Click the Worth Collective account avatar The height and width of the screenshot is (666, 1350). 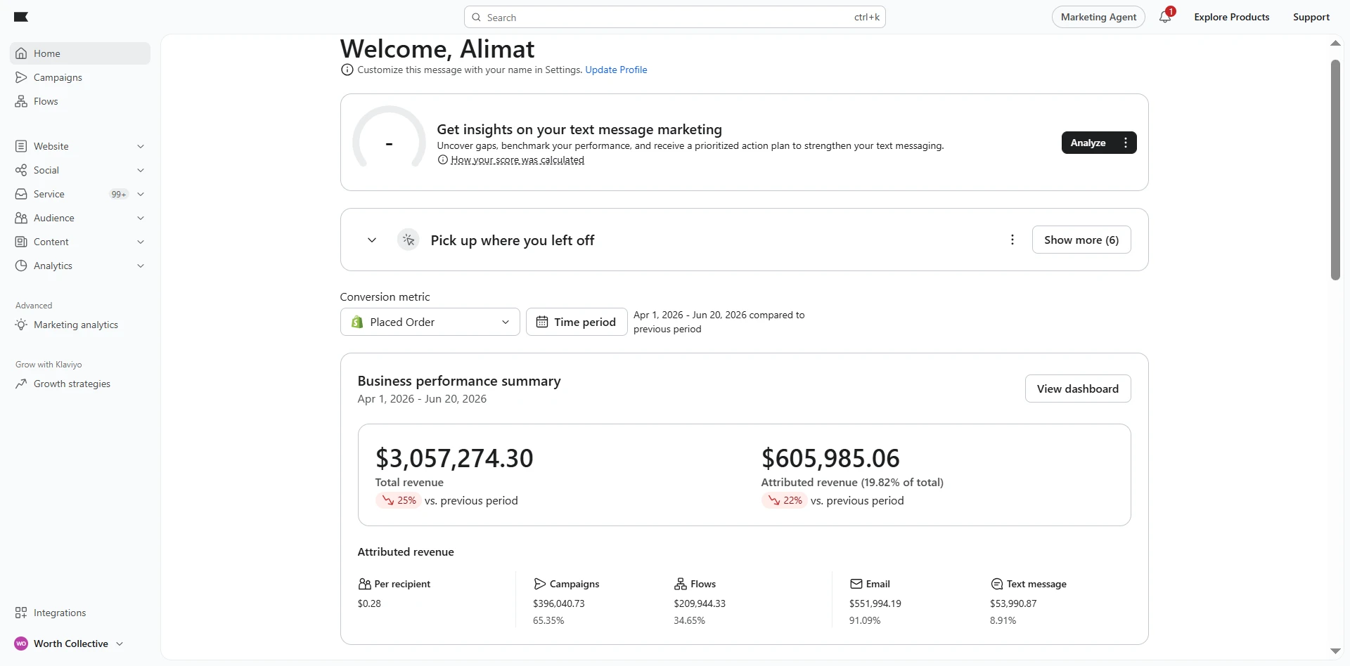click(21, 644)
